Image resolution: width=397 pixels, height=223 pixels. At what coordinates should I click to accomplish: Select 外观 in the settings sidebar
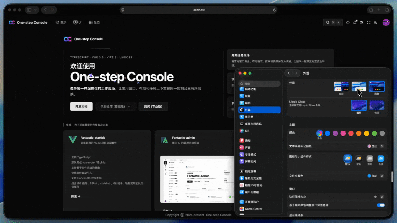point(259,110)
